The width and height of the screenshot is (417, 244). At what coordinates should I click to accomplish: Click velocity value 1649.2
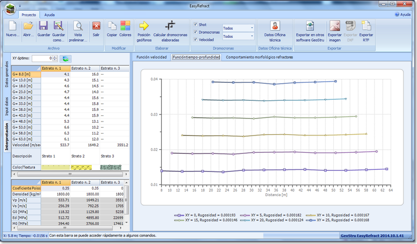85,145
